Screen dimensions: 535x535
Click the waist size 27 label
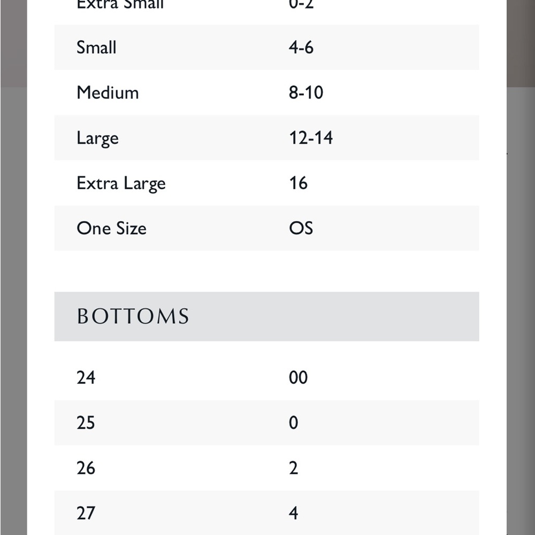pyautogui.click(x=86, y=513)
